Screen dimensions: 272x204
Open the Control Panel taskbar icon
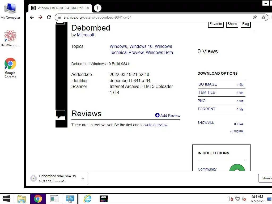click(x=70, y=199)
